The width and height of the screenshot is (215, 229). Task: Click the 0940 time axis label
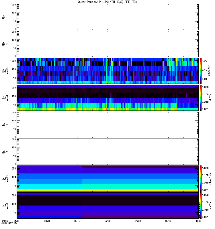tap(168, 221)
